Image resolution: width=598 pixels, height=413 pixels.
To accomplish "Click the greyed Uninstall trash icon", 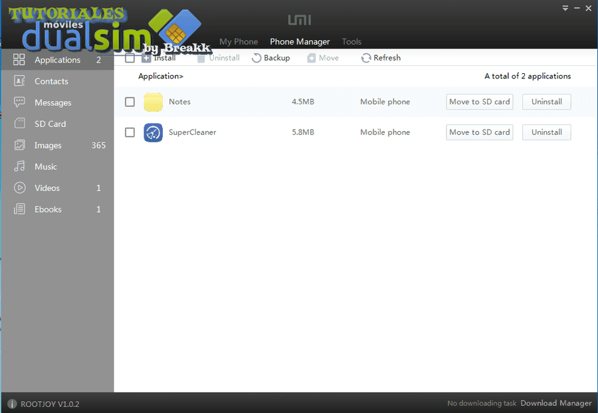I will tap(201, 58).
